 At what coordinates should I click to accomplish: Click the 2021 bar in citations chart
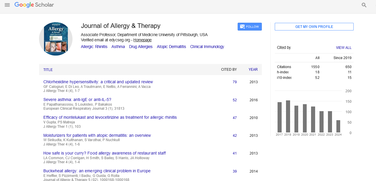tap(313, 120)
